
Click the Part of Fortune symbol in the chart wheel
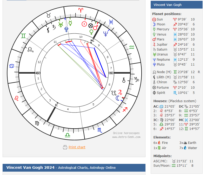(90, 26)
